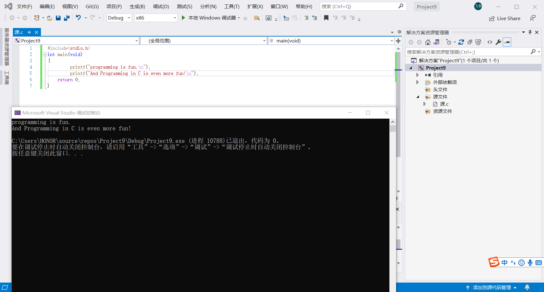Image resolution: width=544 pixels, height=292 pixels.
Task: Open Properties with the wrench icon
Action: [x=498, y=42]
